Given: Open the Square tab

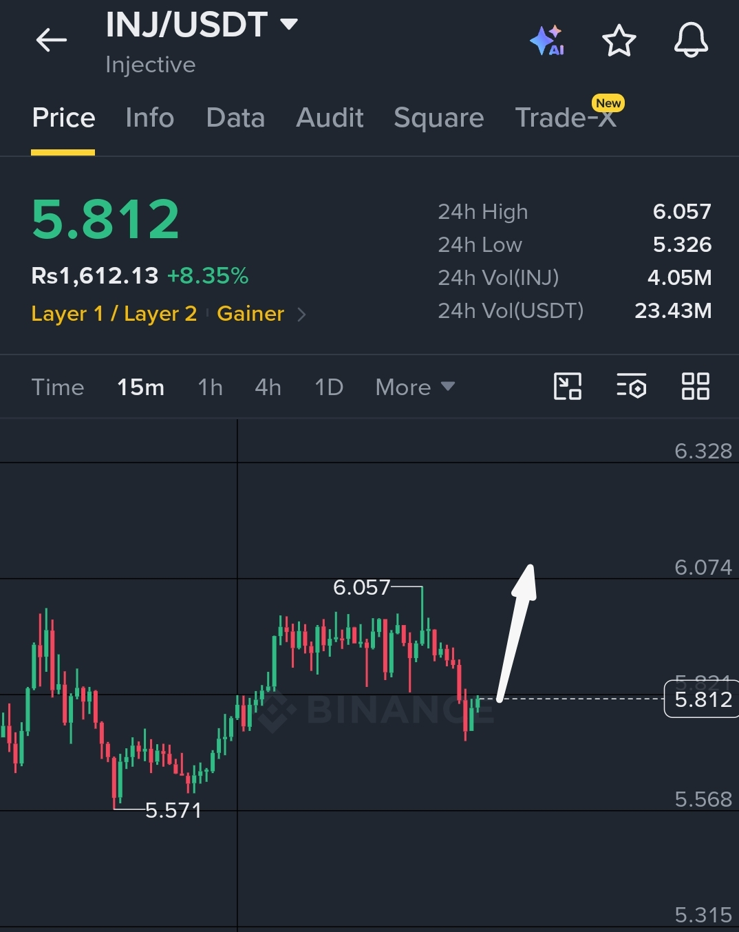Looking at the screenshot, I should 439,118.
